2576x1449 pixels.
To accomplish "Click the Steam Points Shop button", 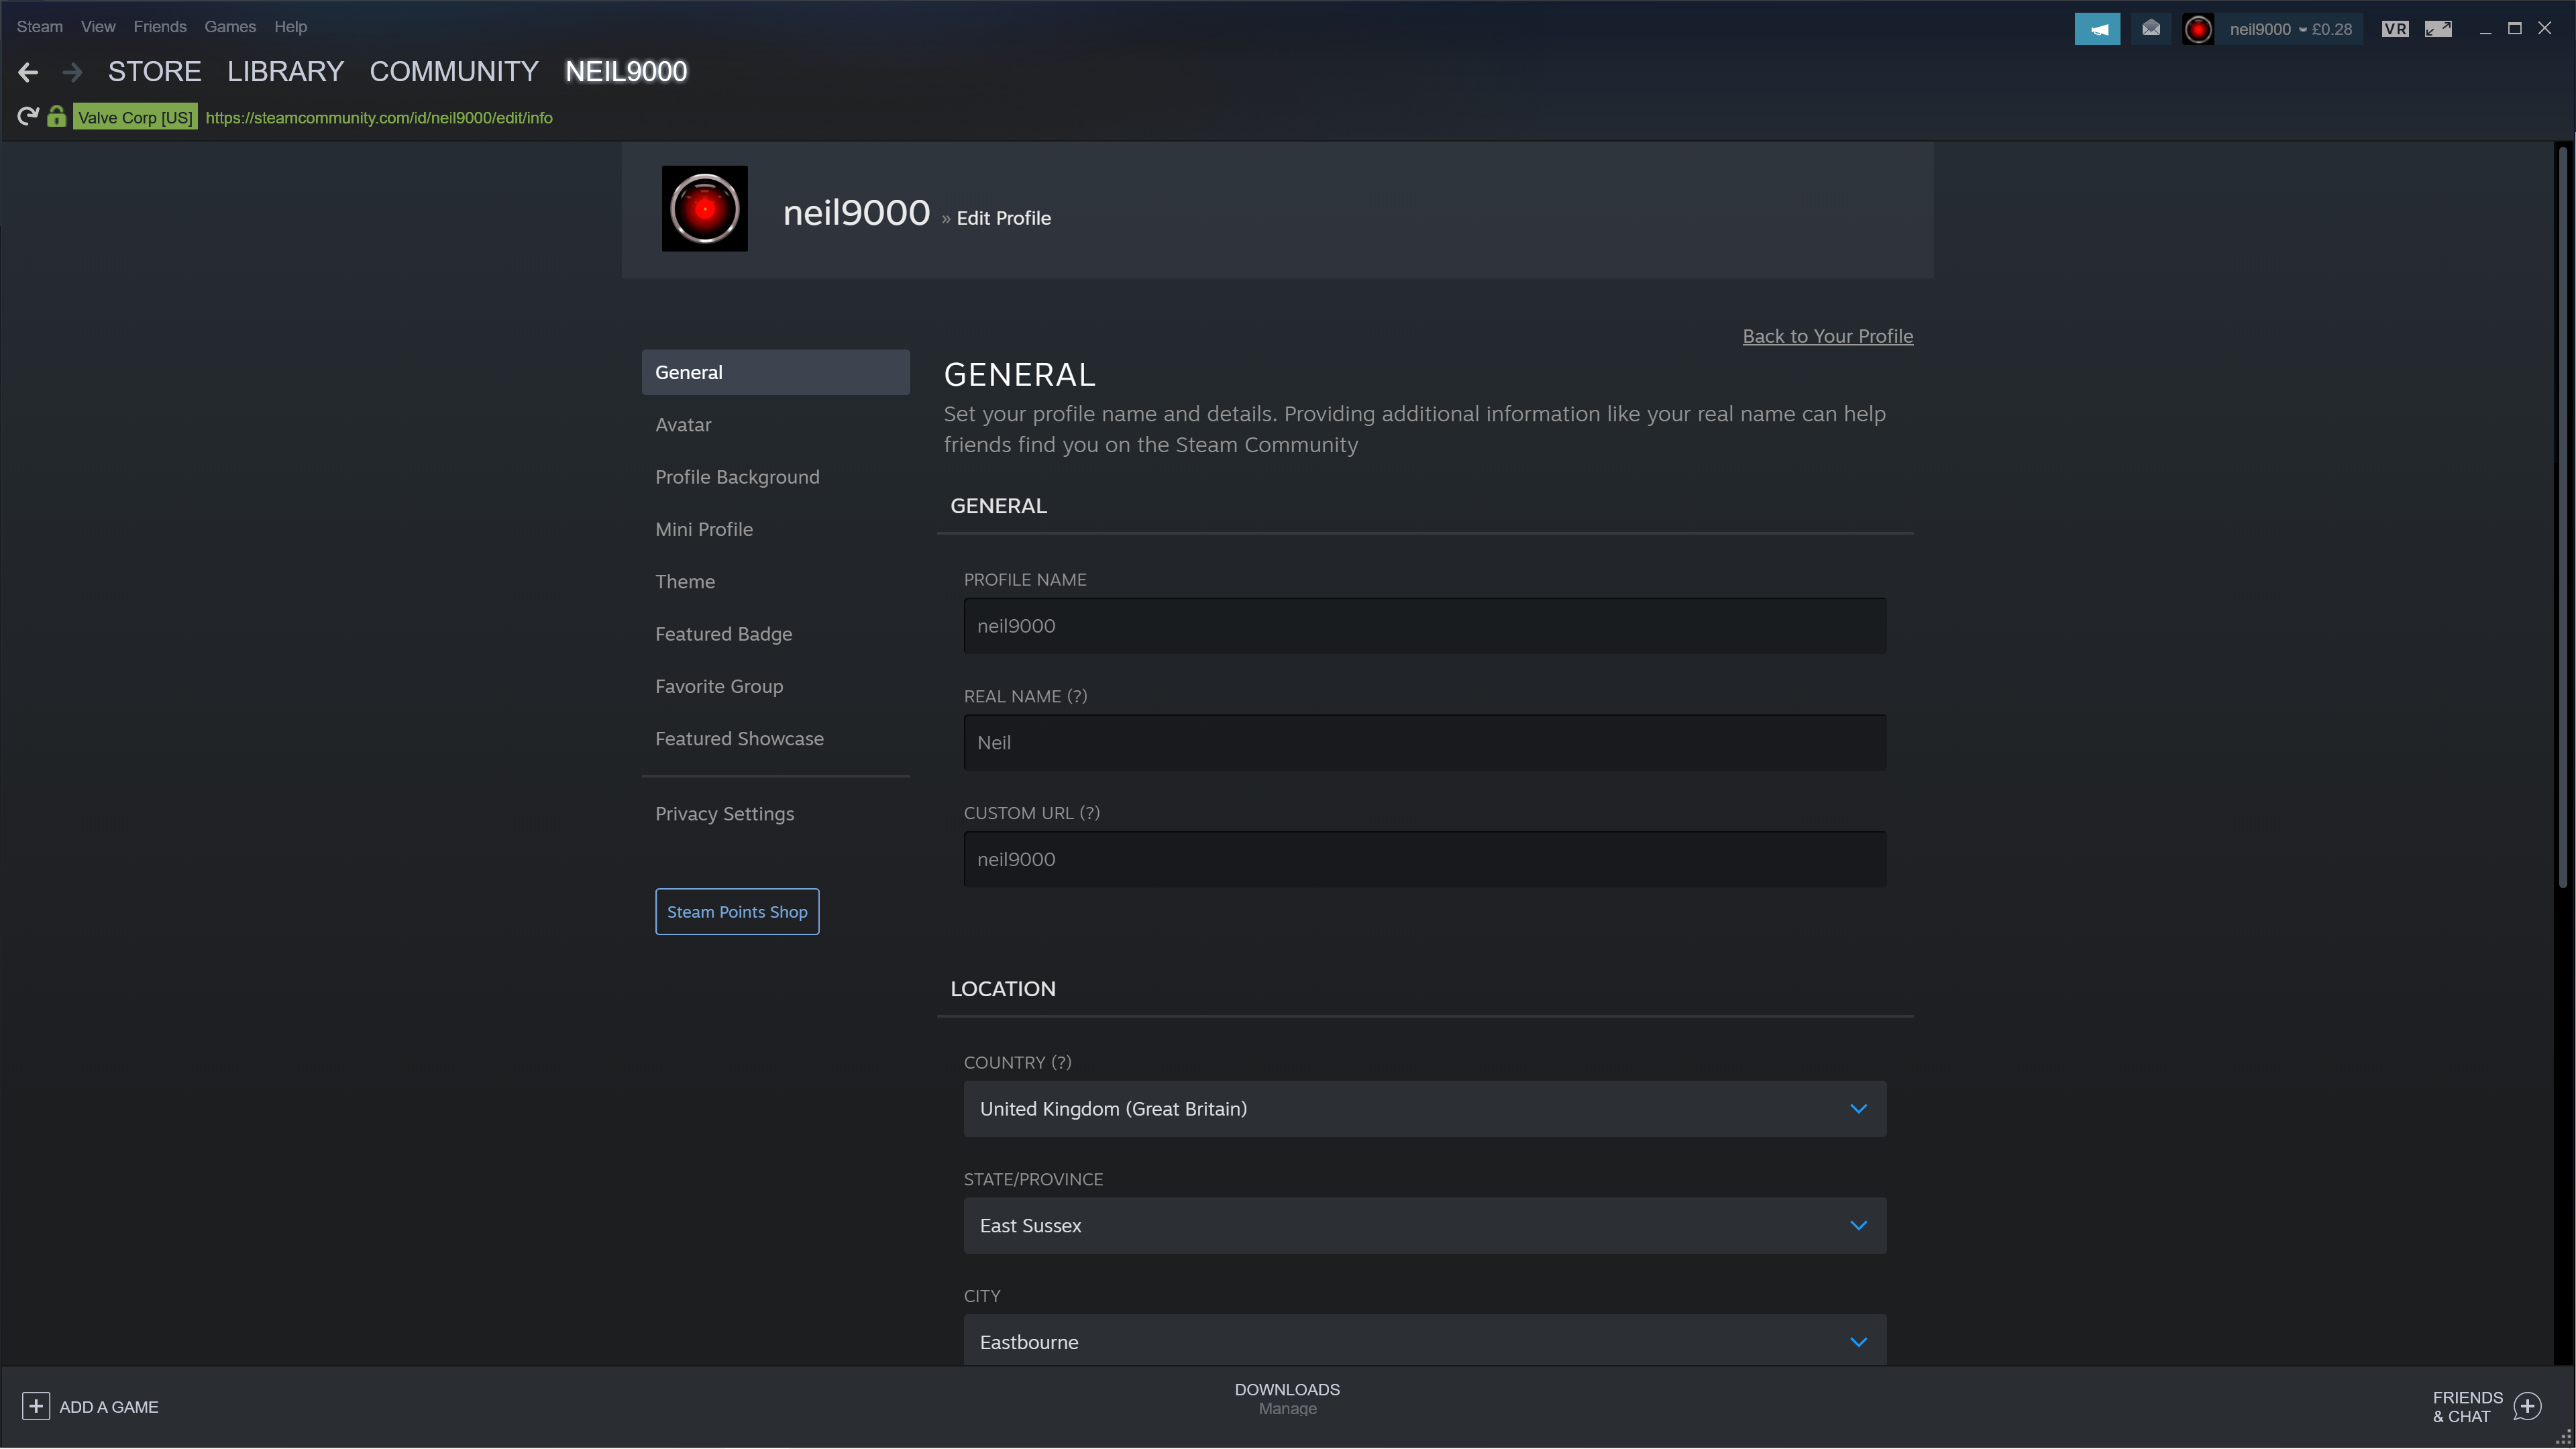I will pos(737,912).
